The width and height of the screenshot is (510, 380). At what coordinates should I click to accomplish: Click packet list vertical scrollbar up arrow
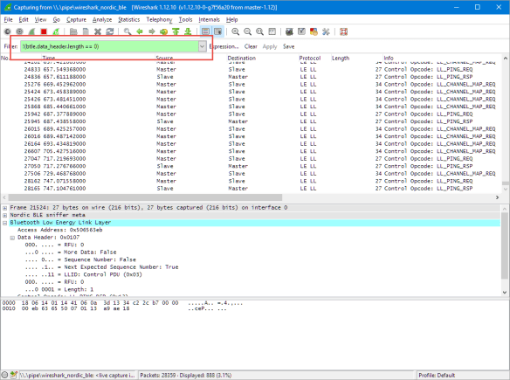[505, 59]
